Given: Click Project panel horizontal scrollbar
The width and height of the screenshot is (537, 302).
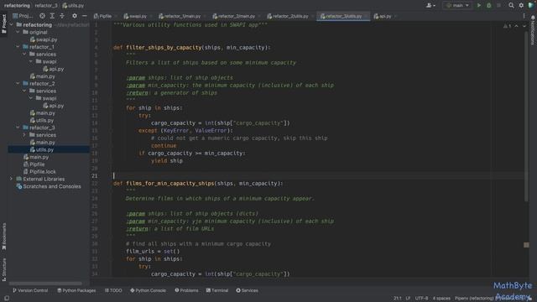Looking at the screenshot, I should 45,284.
